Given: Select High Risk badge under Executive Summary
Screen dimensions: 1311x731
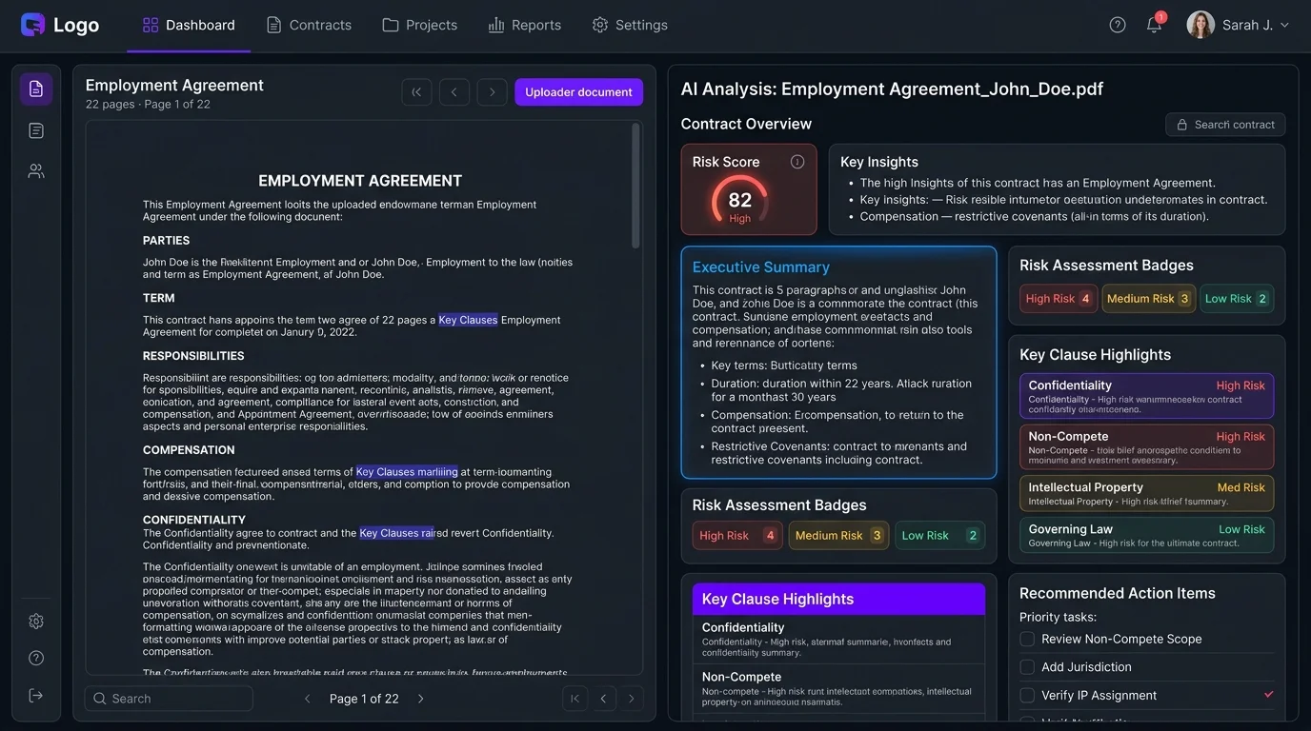Looking at the screenshot, I should coord(737,535).
